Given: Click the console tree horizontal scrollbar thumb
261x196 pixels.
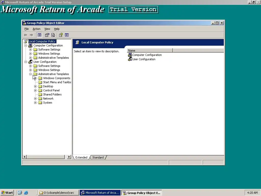Looking at the screenshot, I should (x=46, y=157).
